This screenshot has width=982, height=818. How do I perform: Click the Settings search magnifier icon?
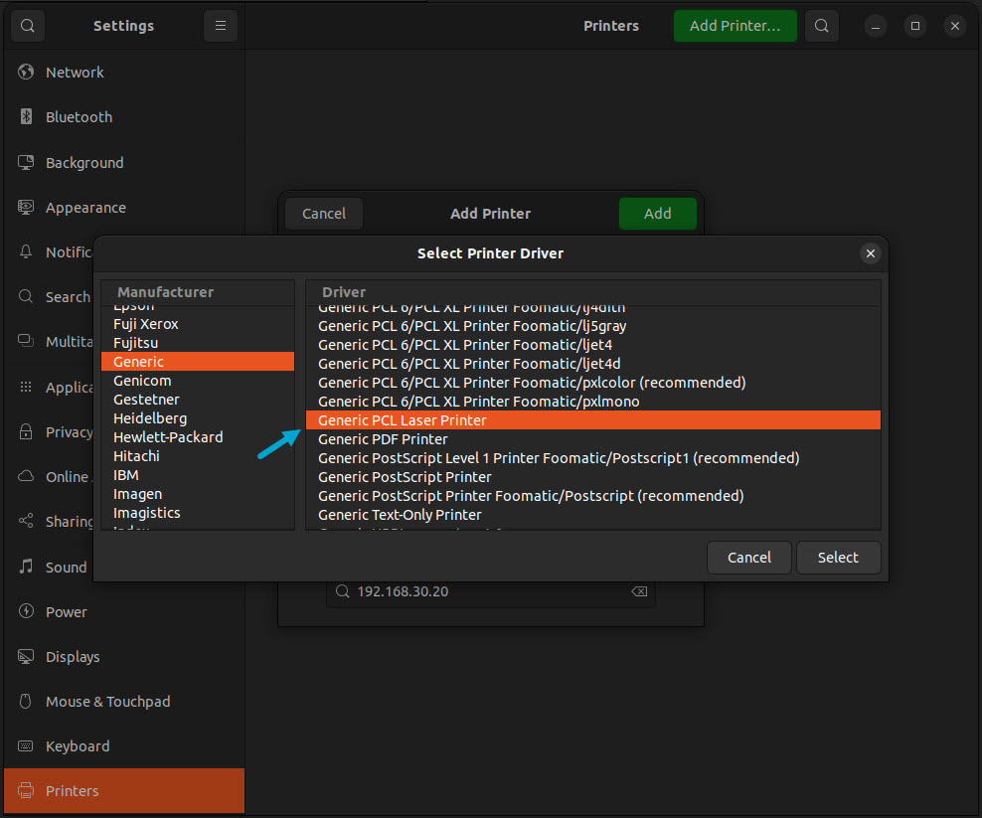point(27,26)
